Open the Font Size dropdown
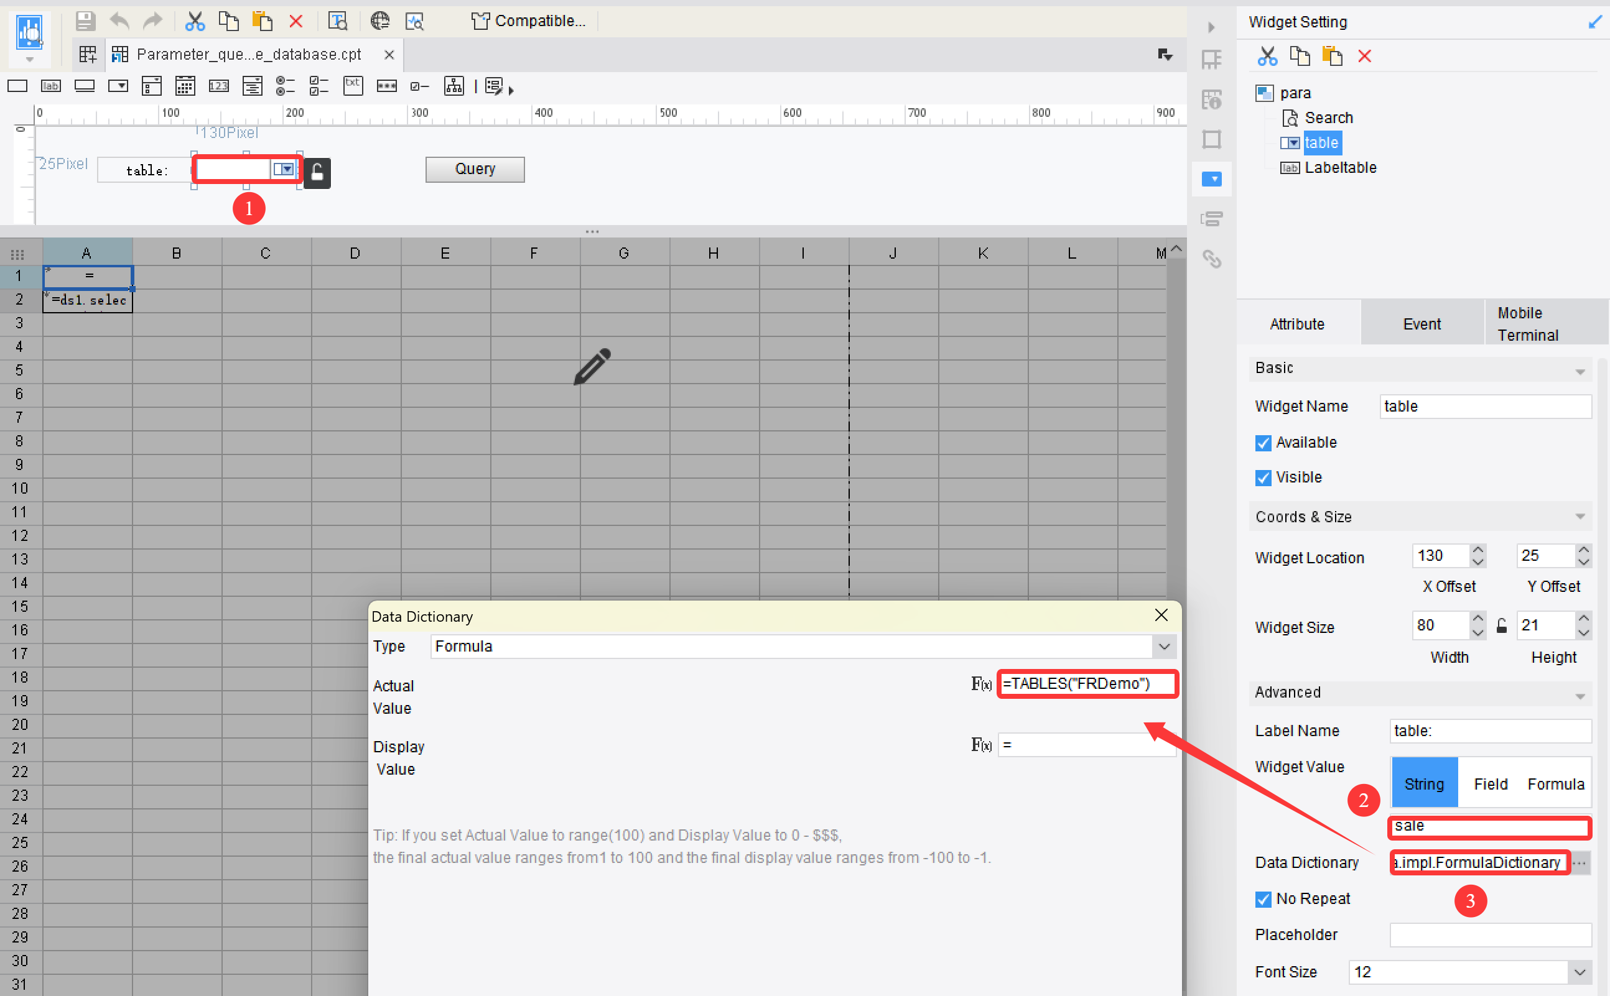This screenshot has height=996, width=1610. (x=1580, y=972)
